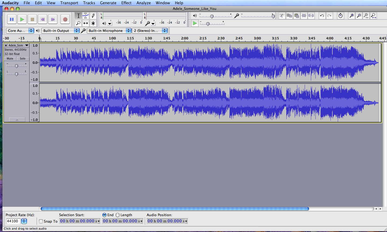Viewport: 387px width, 232px height.
Task: Click the Stop transport button
Action: pos(32,19)
